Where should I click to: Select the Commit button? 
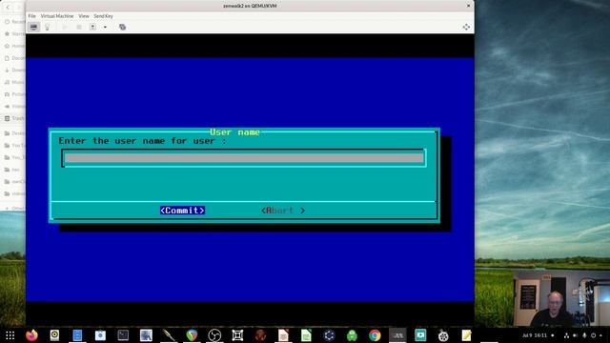point(182,211)
